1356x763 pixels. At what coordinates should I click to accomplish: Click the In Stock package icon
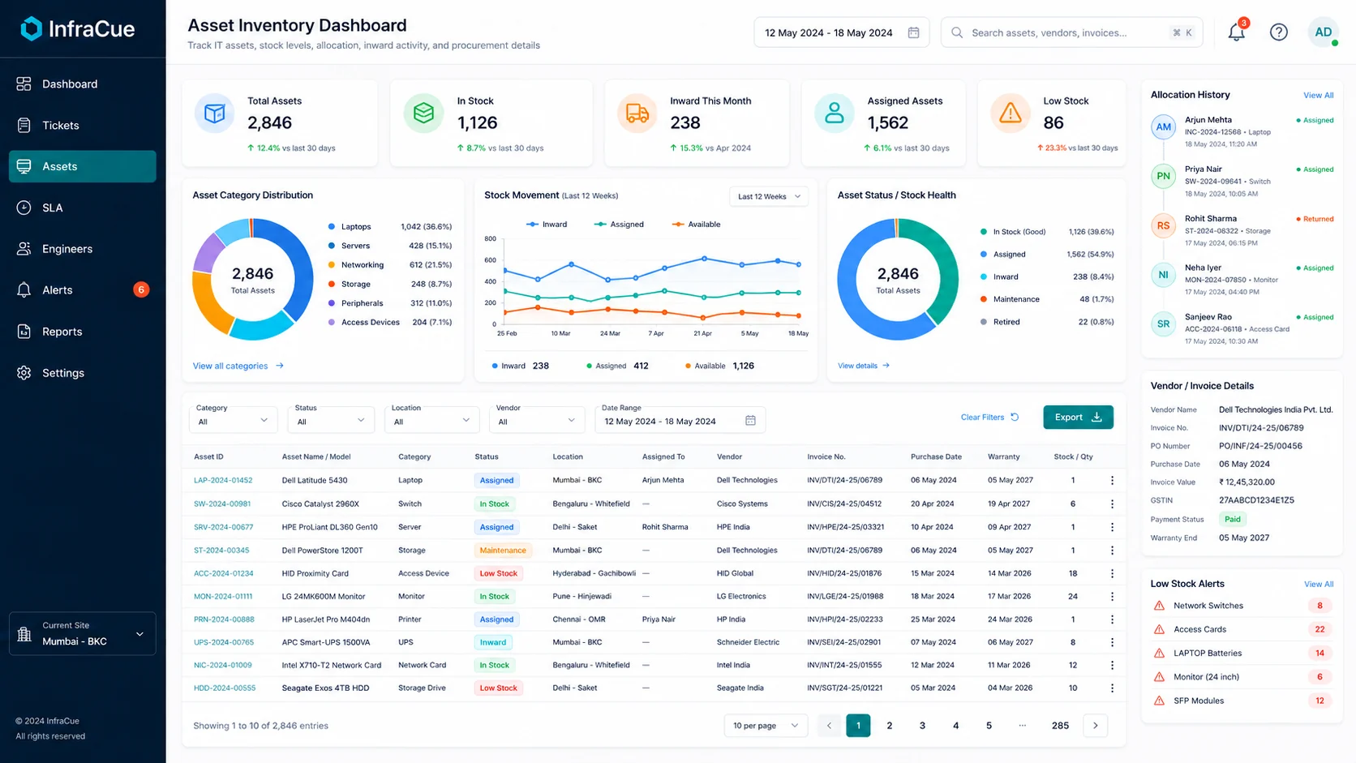[423, 114]
